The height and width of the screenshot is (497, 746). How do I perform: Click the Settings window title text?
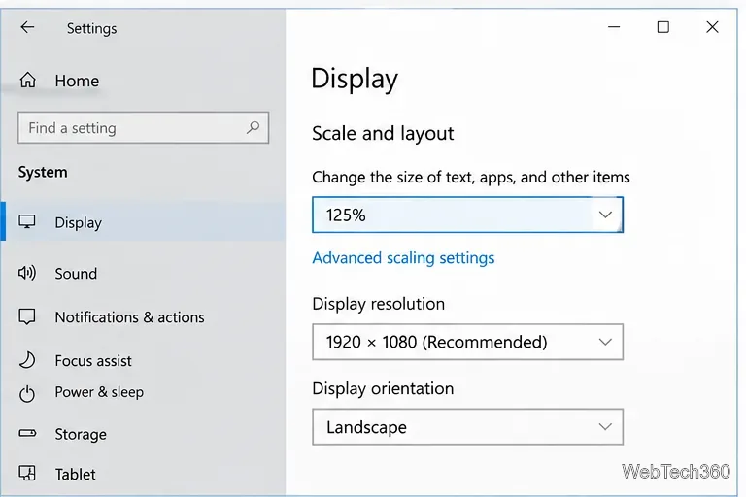pyautogui.click(x=92, y=28)
